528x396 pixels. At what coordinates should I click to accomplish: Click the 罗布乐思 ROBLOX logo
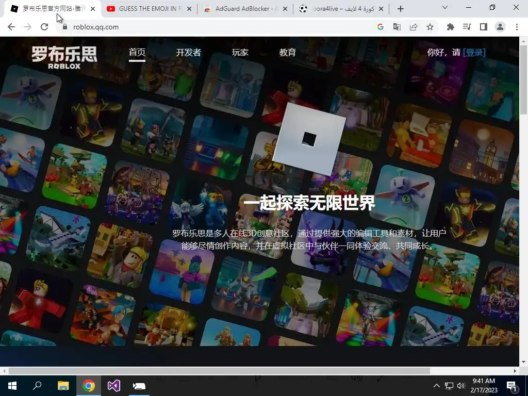tap(64, 58)
